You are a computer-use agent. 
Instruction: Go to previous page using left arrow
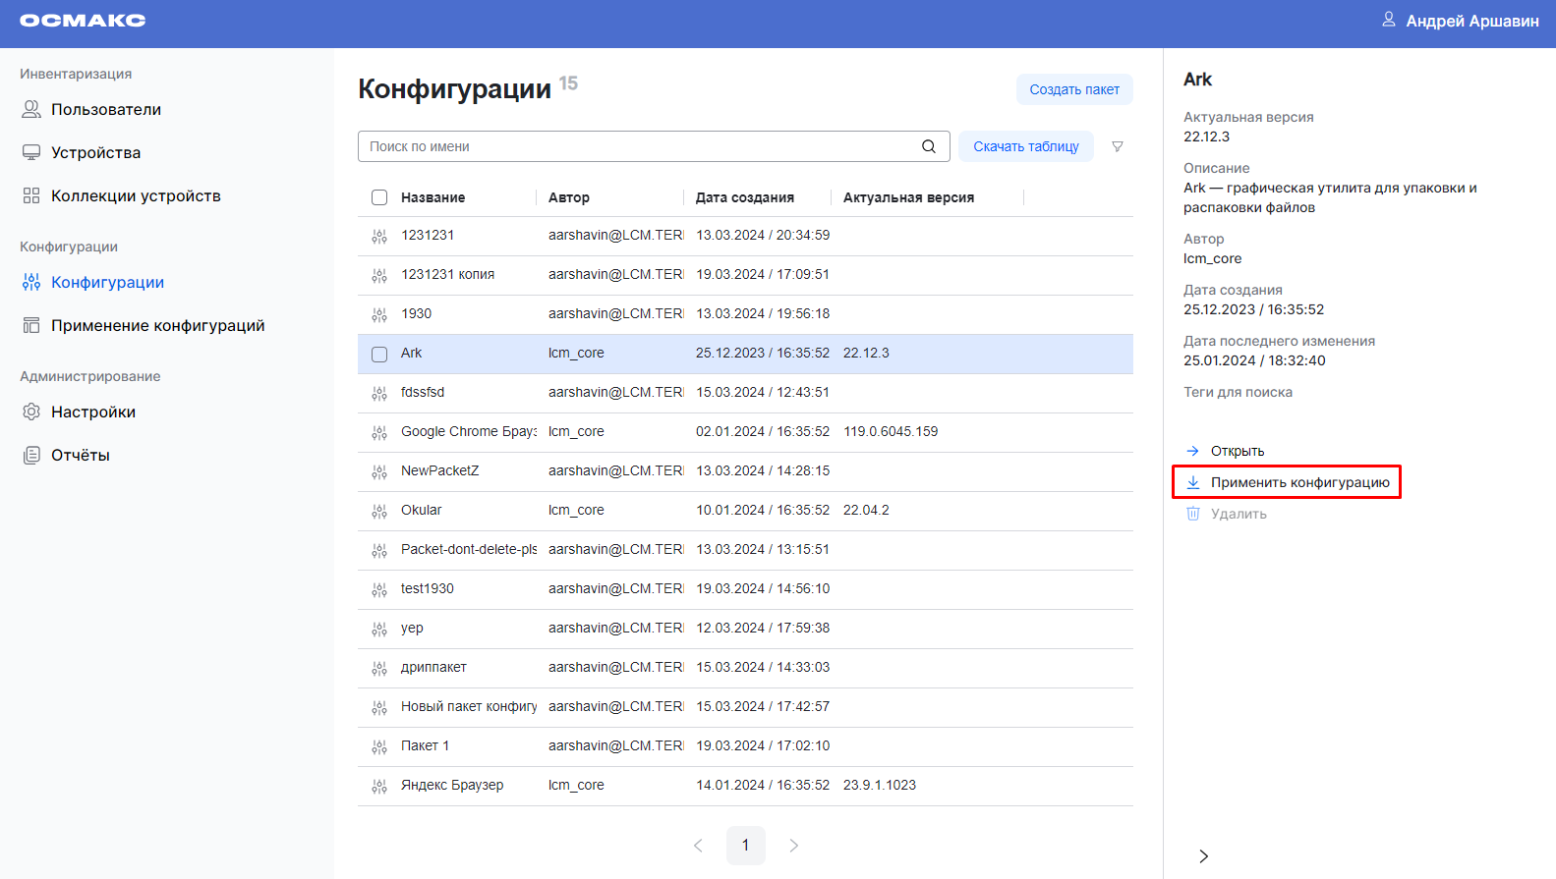[x=698, y=845]
